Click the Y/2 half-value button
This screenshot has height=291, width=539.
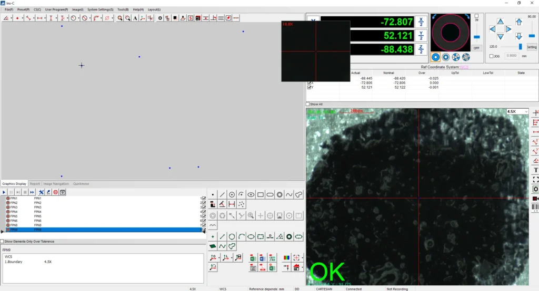click(x=421, y=36)
